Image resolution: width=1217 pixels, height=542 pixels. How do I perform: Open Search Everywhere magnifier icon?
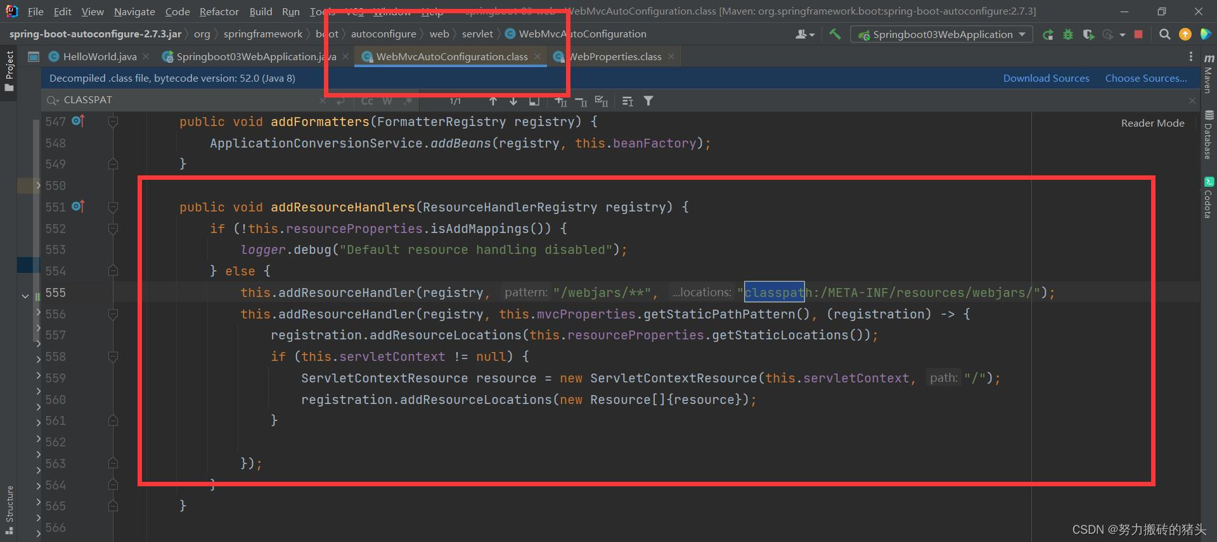click(1164, 34)
